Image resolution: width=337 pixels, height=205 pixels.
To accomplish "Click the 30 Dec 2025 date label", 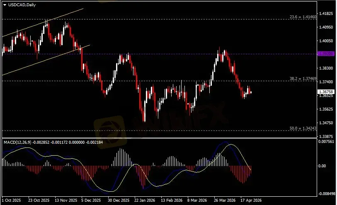I will point(119,200).
